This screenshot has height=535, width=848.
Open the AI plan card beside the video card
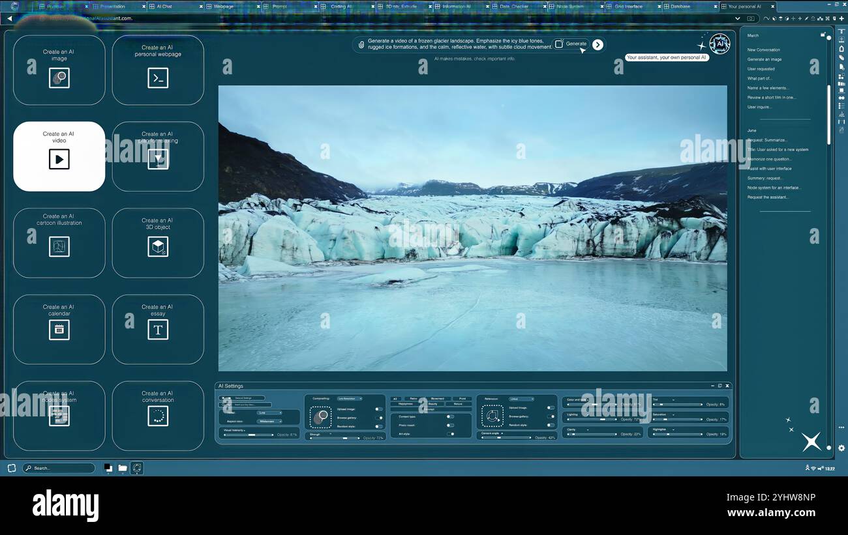coord(158,156)
